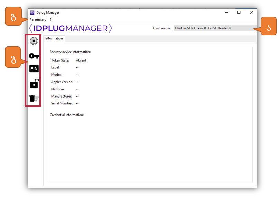
Task: Switch to the Information tab
Action: point(54,39)
